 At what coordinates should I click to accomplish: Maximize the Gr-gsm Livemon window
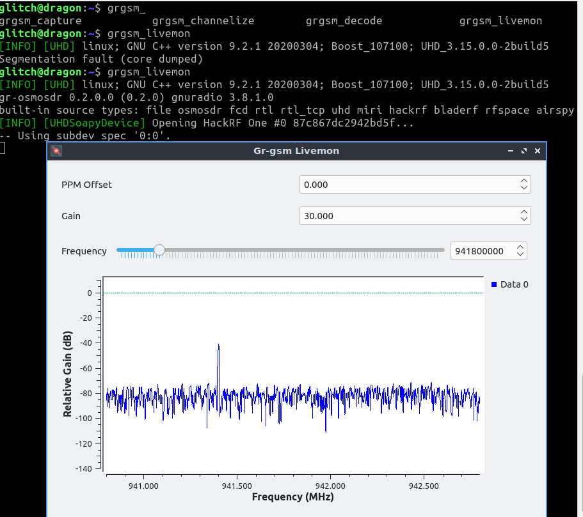pyautogui.click(x=524, y=151)
